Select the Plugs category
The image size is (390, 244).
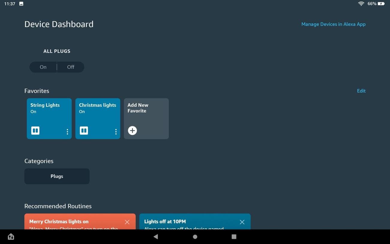(x=57, y=176)
